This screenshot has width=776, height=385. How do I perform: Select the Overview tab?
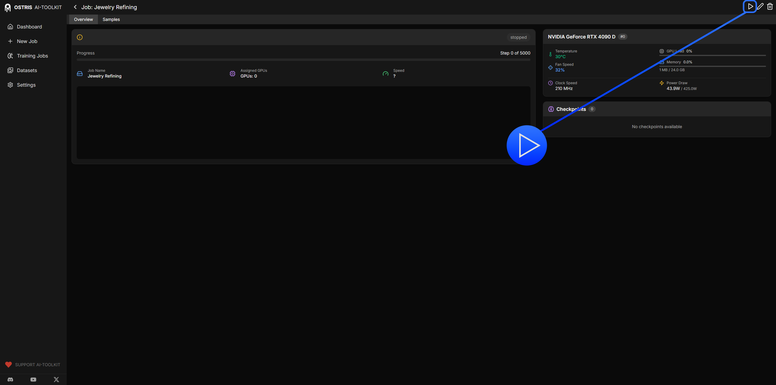83,19
